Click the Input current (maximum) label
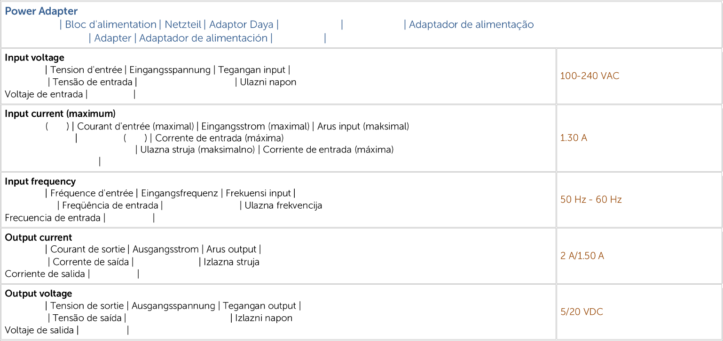 (60, 114)
